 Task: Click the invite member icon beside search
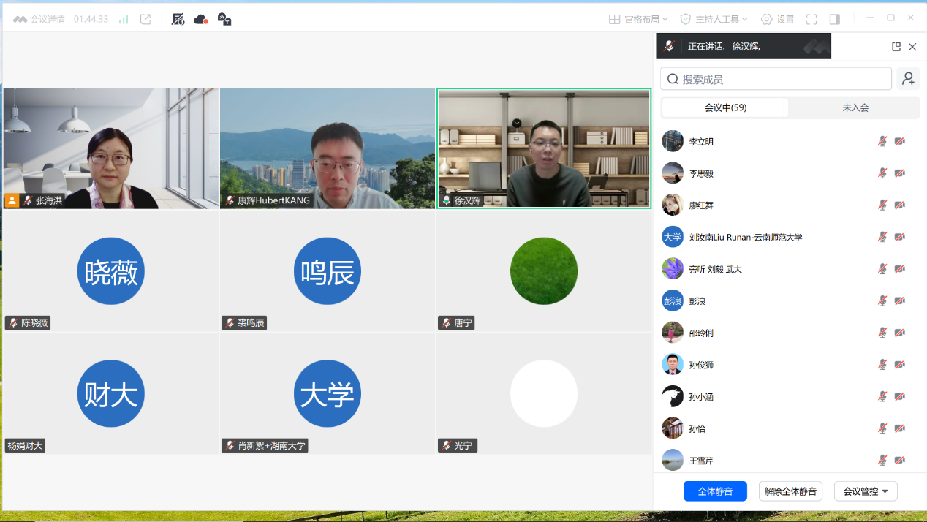[908, 79]
